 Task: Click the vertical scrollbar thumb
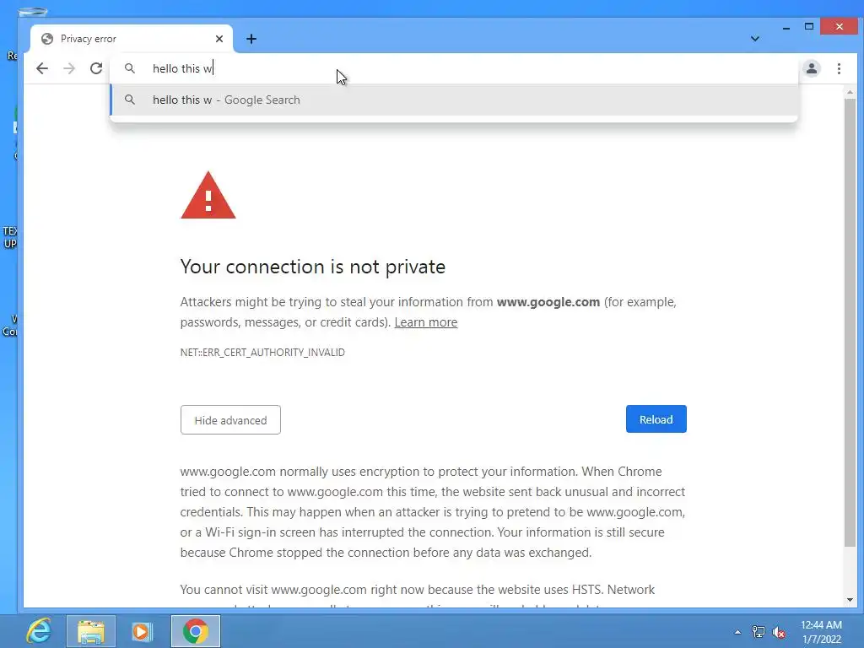coord(850,322)
